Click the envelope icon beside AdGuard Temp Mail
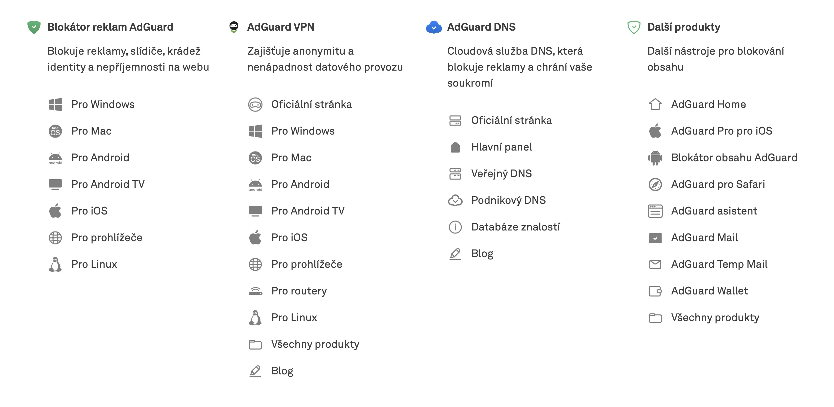Screen dimensions: 834x407 pos(655,264)
